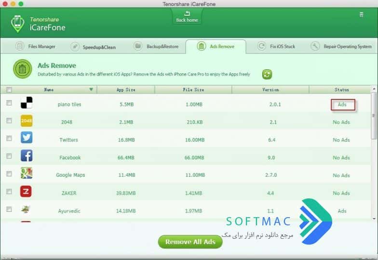378x260 pixels.
Task: Click the Ads status of piano tiles
Action: (x=342, y=104)
